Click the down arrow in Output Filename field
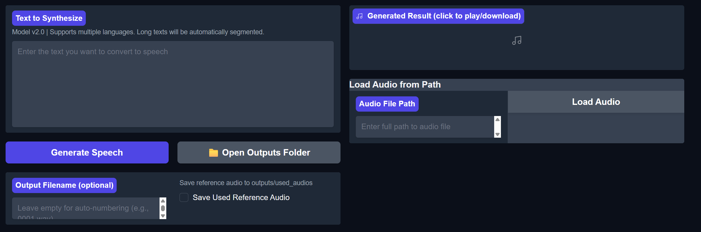This screenshot has height=232, width=701. click(163, 216)
